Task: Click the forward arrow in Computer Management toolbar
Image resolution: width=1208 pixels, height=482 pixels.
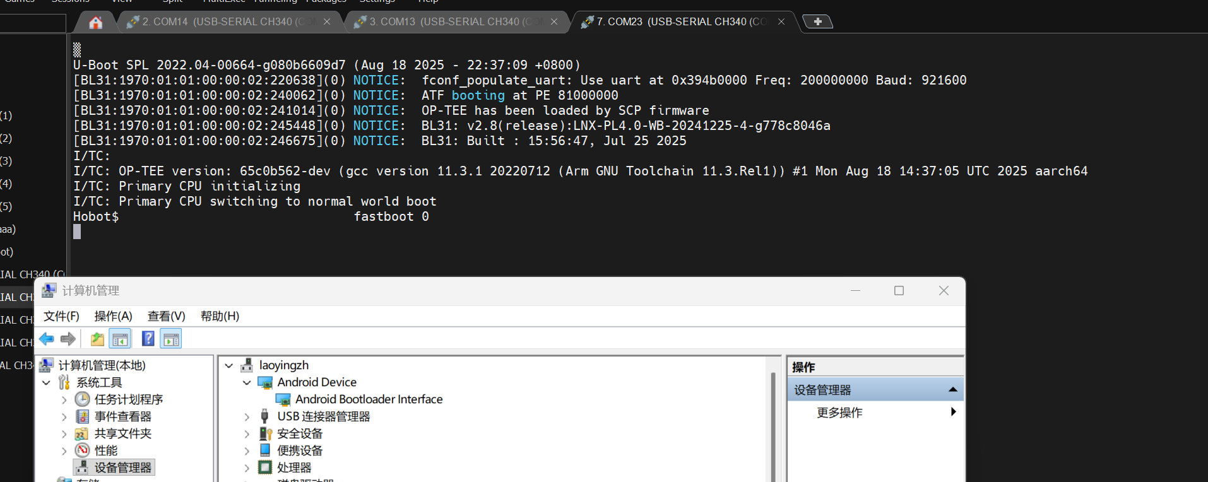Action: pos(68,339)
